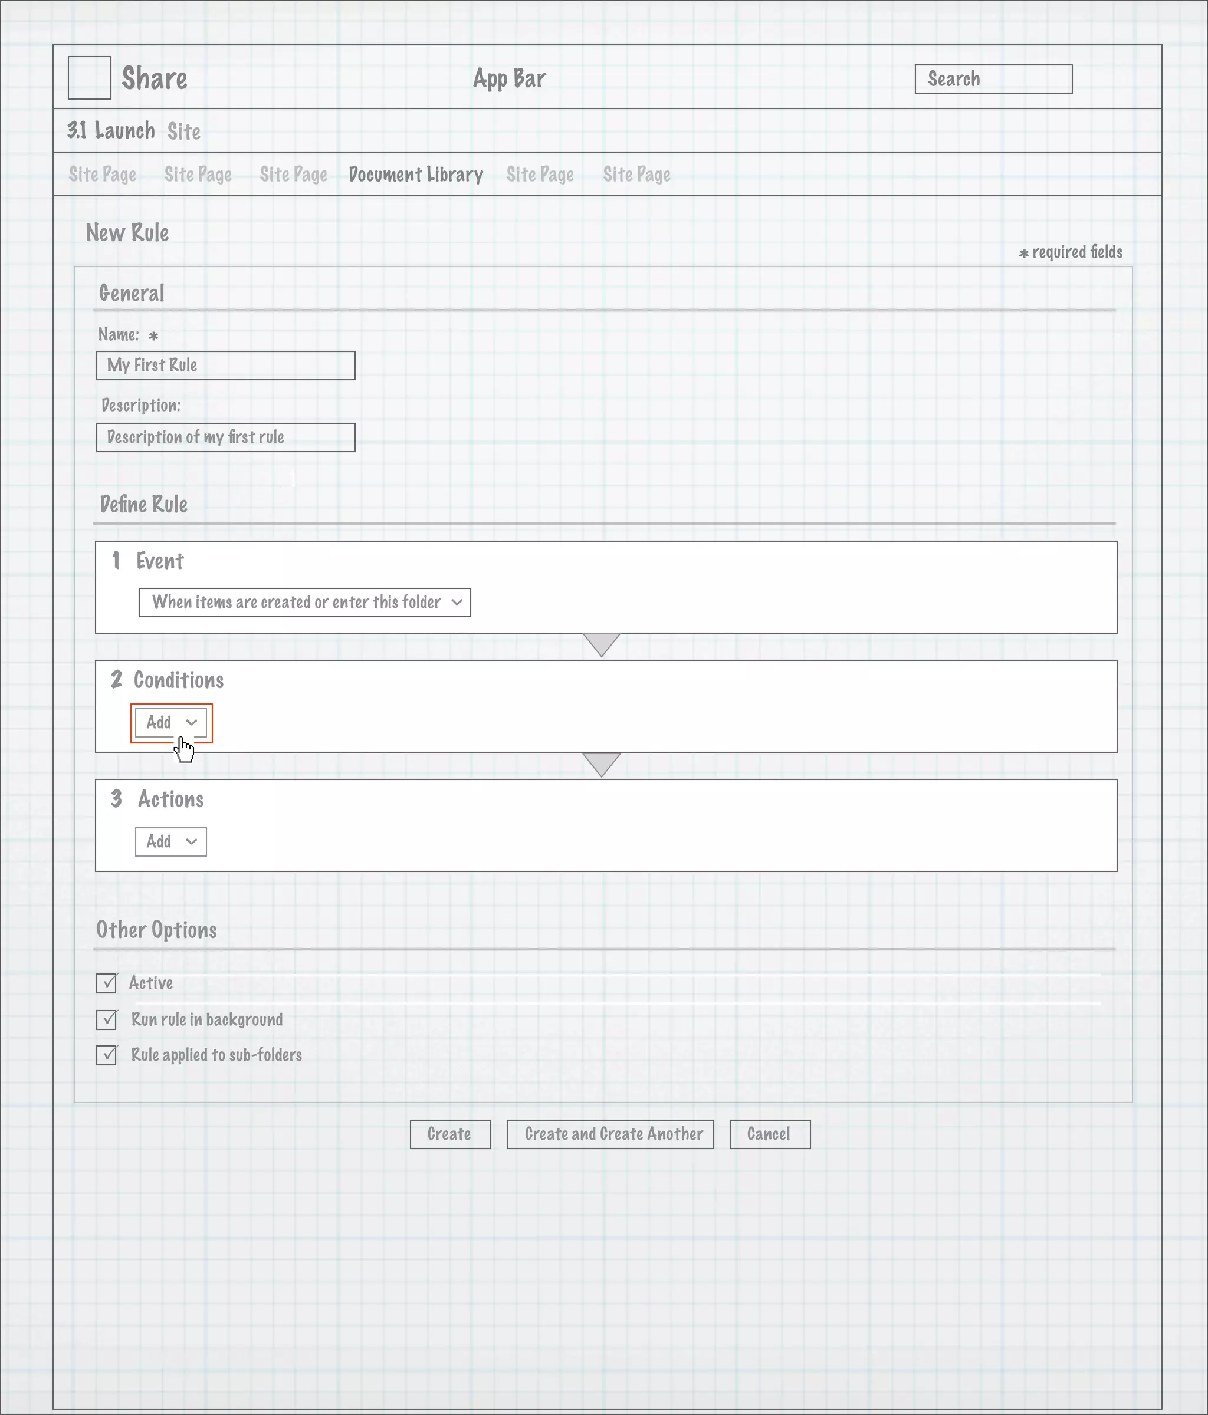Expand the Actions Add dropdown
The image size is (1208, 1415).
click(171, 841)
